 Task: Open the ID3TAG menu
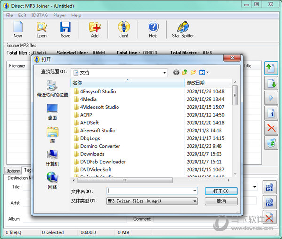pyautogui.click(x=40, y=16)
